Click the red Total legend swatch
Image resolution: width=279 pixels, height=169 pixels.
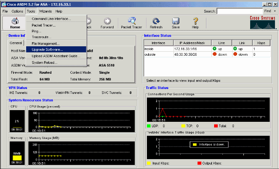[216, 126]
